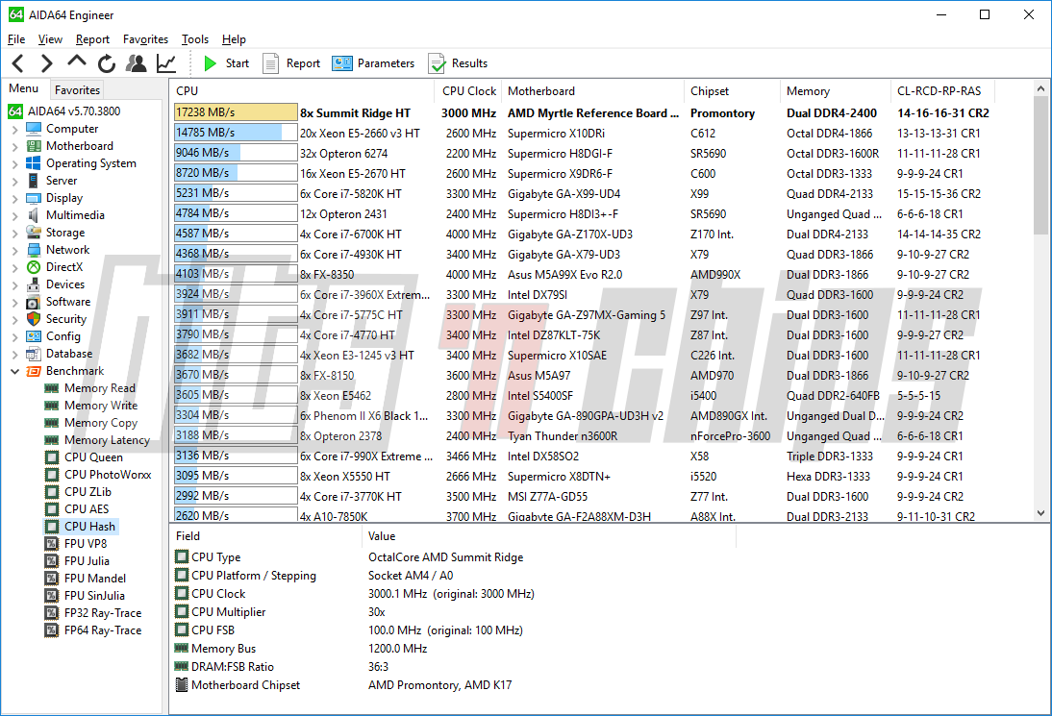Open the users toolbar icon
1052x716 pixels.
(x=137, y=63)
